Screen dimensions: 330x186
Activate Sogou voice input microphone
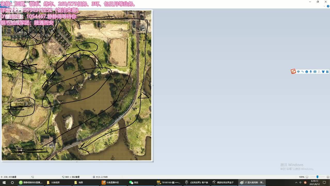[x=311, y=72]
